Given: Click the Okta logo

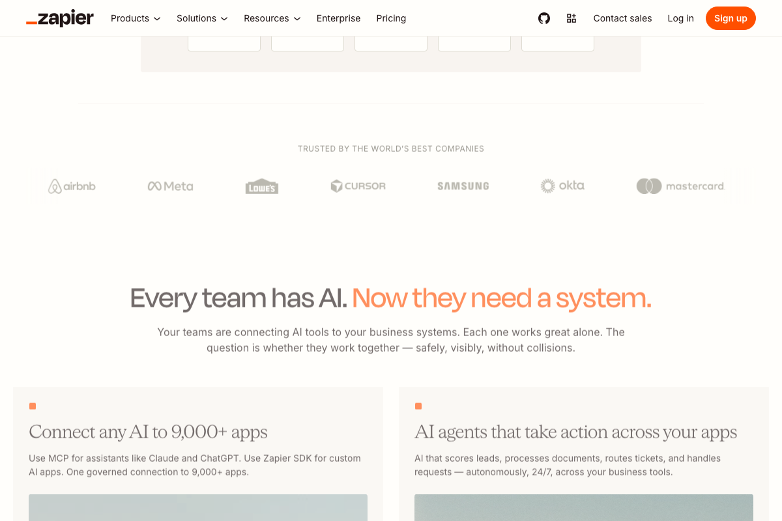Looking at the screenshot, I should [562, 186].
